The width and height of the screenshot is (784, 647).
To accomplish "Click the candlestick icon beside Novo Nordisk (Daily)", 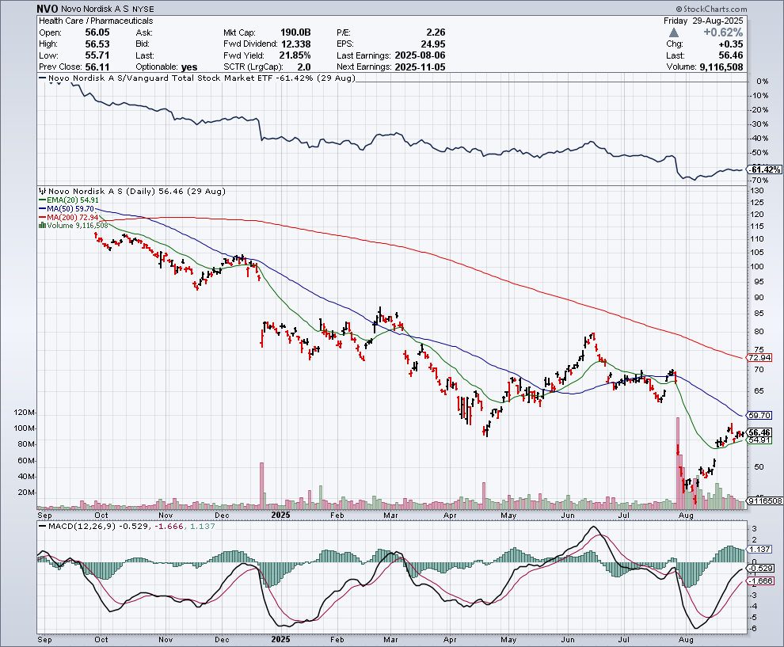I will coord(43,191).
